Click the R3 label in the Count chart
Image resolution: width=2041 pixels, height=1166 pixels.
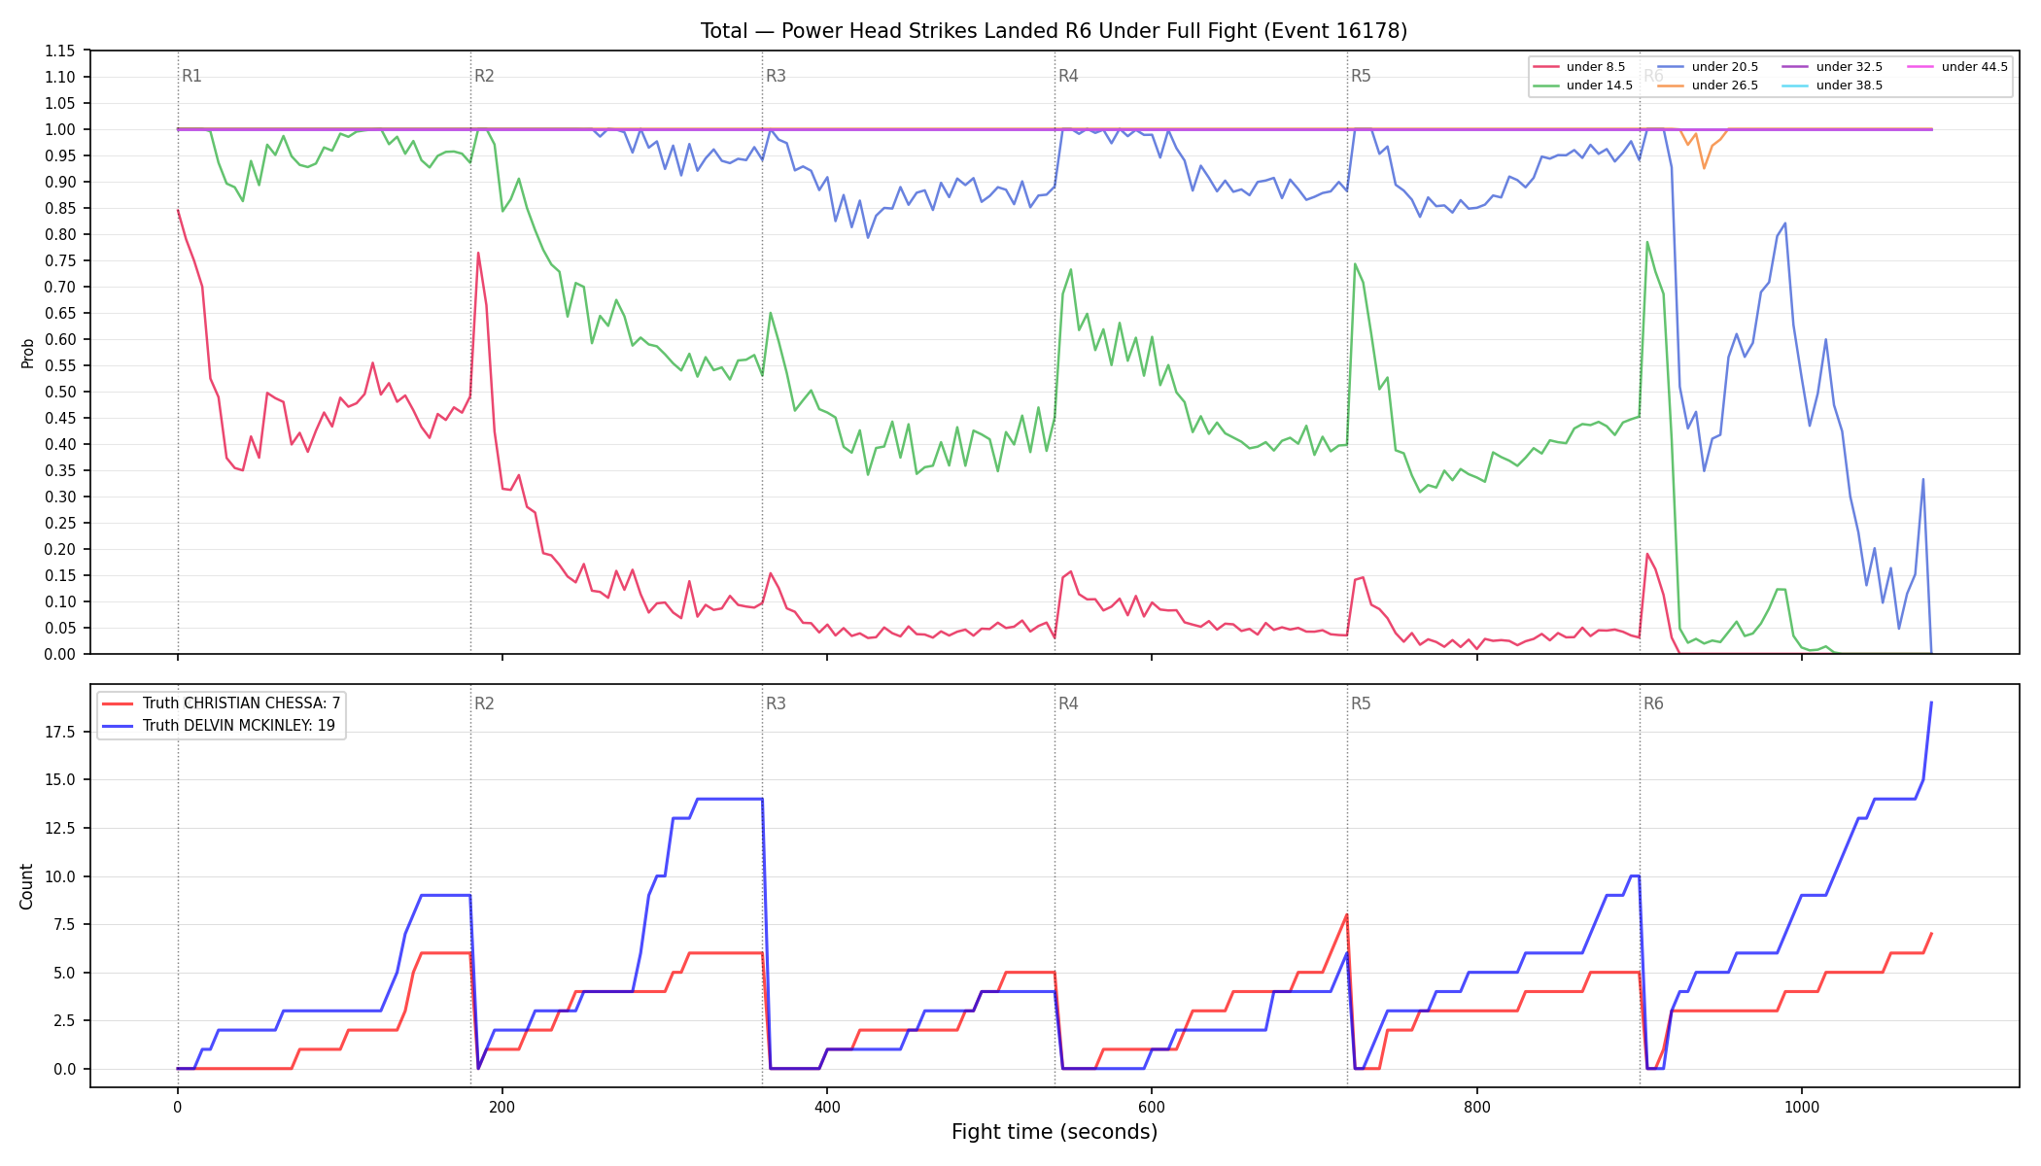click(x=776, y=703)
